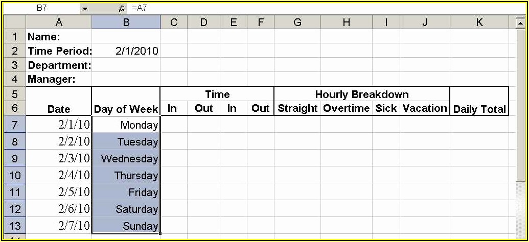Click the Hourly Breakdown merged header

[x=361, y=94]
